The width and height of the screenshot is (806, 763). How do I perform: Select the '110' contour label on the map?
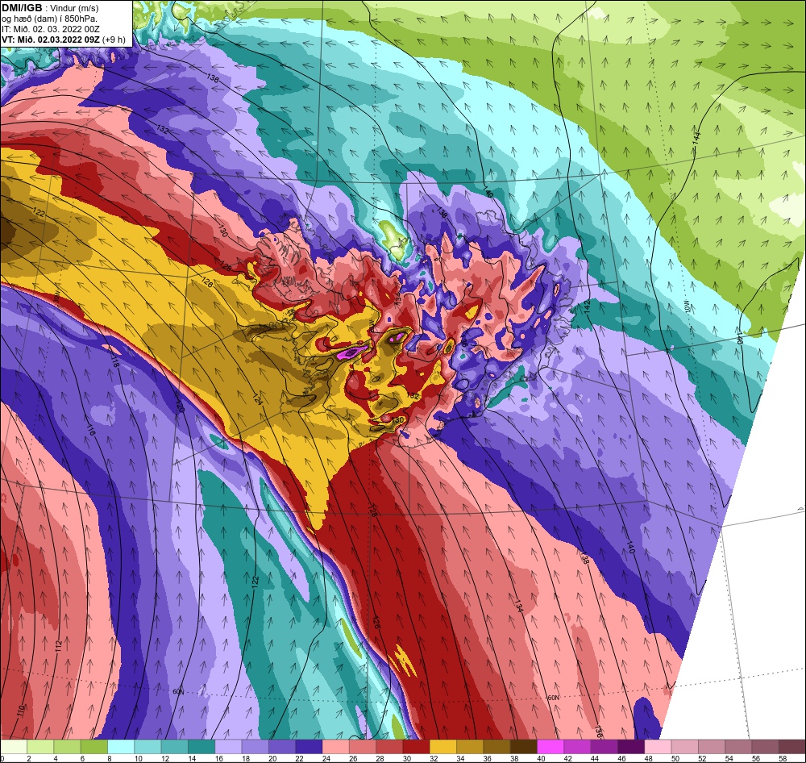pyautogui.click(x=21, y=711)
